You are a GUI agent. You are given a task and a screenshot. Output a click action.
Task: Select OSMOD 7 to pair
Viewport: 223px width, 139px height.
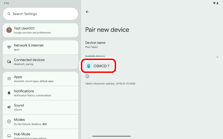tap(98, 66)
